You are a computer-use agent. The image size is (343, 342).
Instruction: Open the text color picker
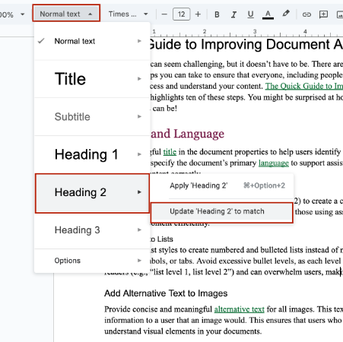[x=268, y=14]
